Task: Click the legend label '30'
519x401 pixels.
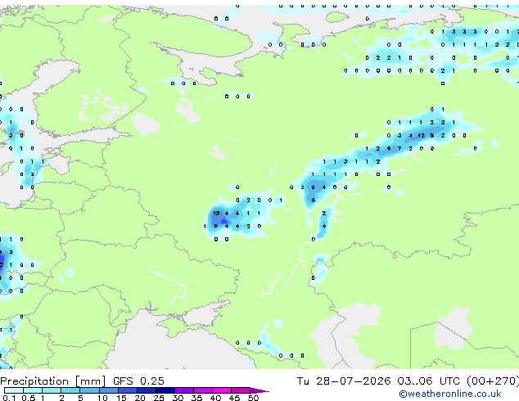Action: (178, 398)
